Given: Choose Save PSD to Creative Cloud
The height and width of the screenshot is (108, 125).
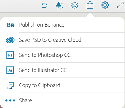Looking at the screenshot, I should 62,40.
